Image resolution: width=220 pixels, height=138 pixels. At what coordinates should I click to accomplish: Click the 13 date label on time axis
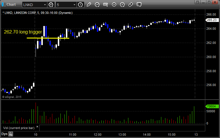(x=196, y=135)
